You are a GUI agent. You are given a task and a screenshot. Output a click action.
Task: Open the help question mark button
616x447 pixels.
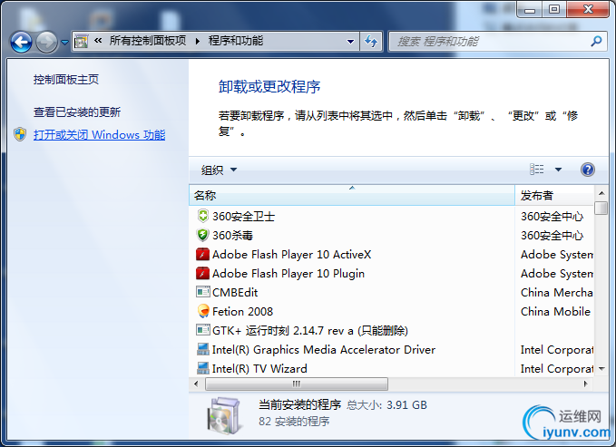coord(587,170)
